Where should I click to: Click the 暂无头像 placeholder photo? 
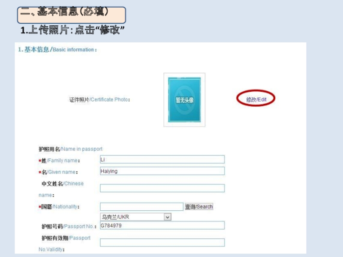tap(184, 100)
